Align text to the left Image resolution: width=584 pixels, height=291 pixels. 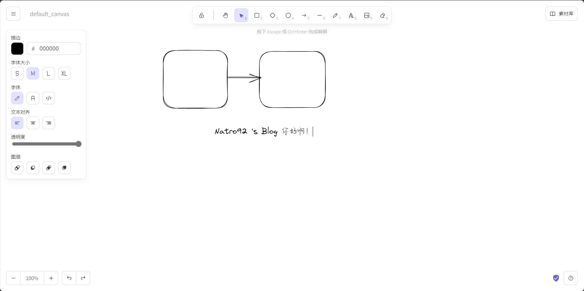pos(17,123)
